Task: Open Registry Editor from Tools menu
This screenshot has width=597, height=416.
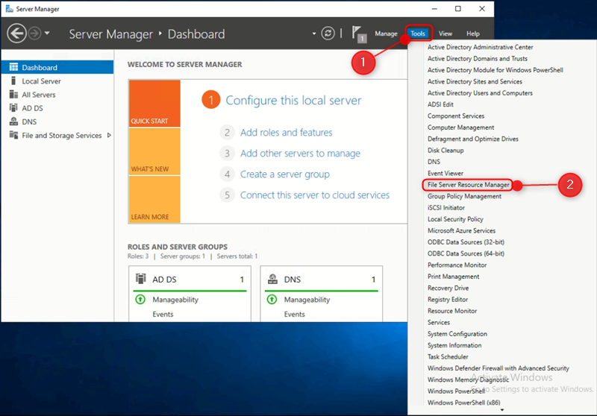Action: pos(447,299)
